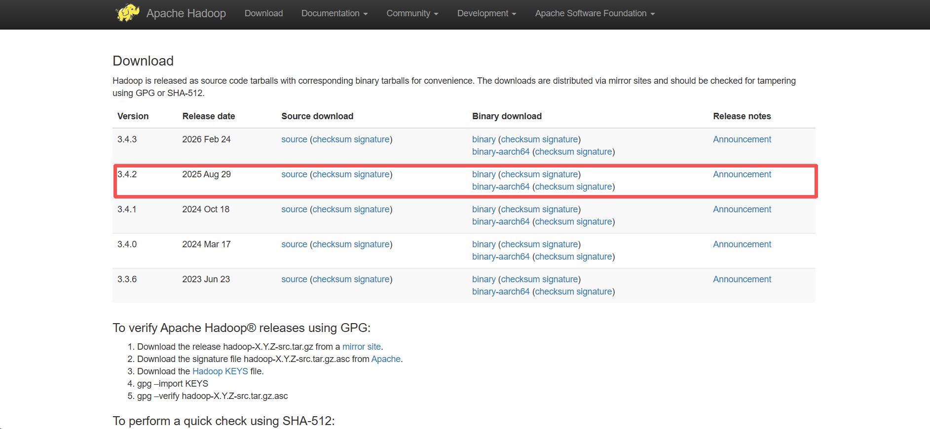Open binary signature for 3.4.2

560,174
